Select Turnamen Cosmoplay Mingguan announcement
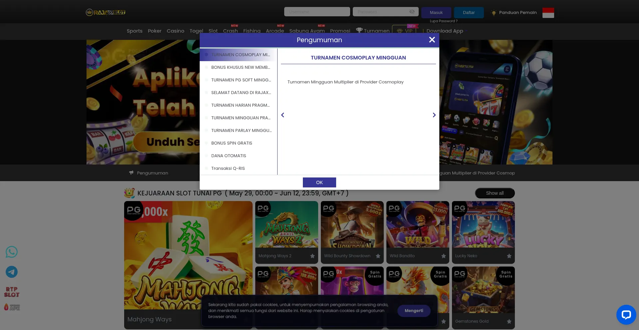The image size is (639, 330). pos(238,55)
